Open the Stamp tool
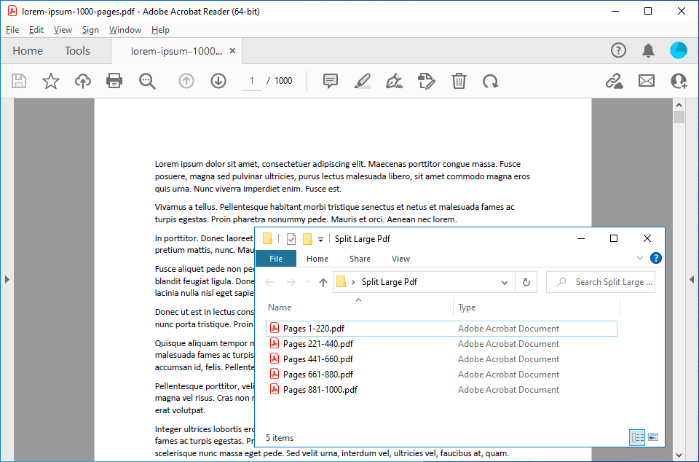 pyautogui.click(x=427, y=81)
